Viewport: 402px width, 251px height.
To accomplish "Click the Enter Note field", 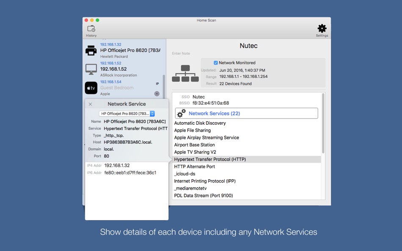I will click(181, 54).
